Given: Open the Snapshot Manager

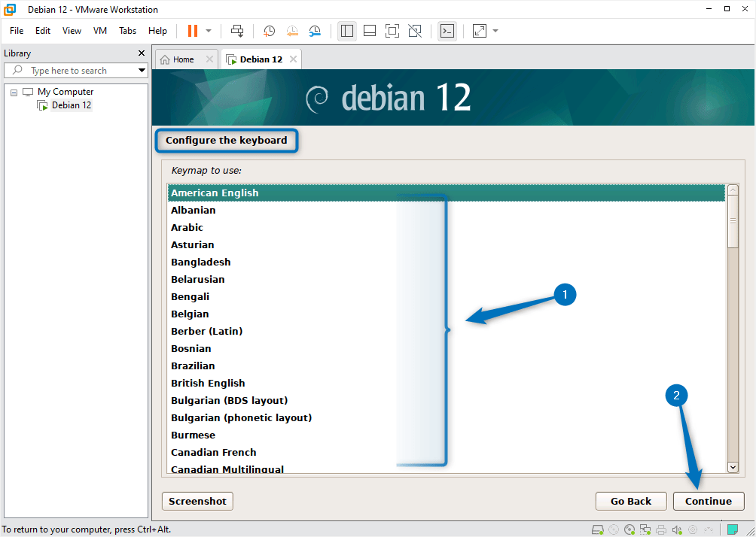Looking at the screenshot, I should tap(315, 31).
